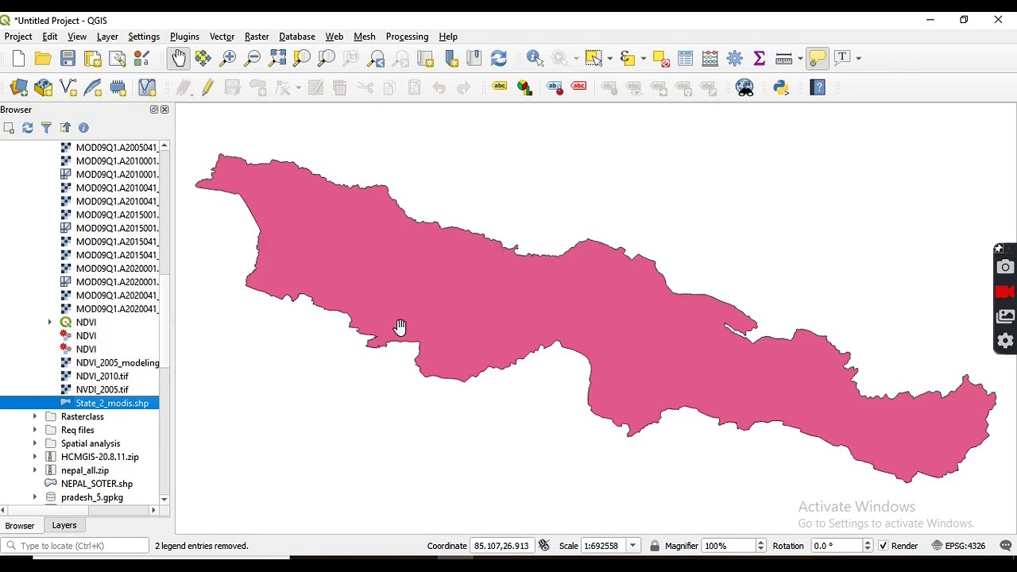
Task: Increase Magnifier value with up arrow
Action: (x=761, y=543)
